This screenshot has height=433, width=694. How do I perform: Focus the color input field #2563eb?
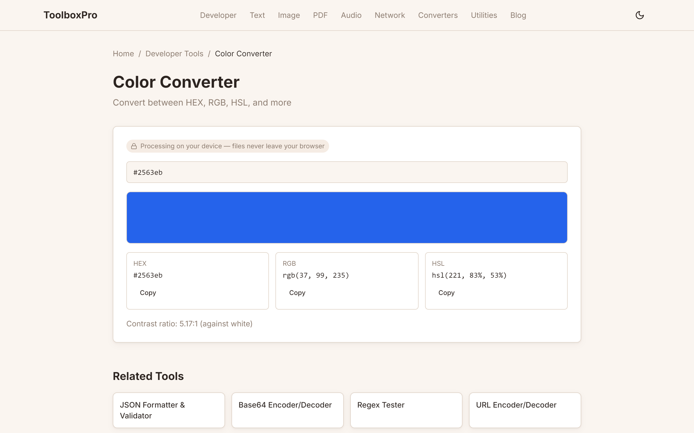(x=347, y=172)
